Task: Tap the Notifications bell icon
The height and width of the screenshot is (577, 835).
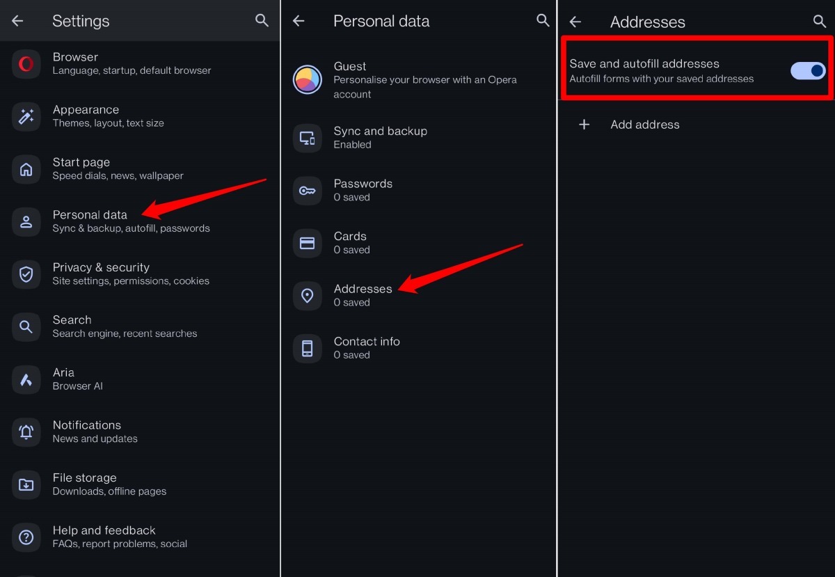Action: coord(26,432)
